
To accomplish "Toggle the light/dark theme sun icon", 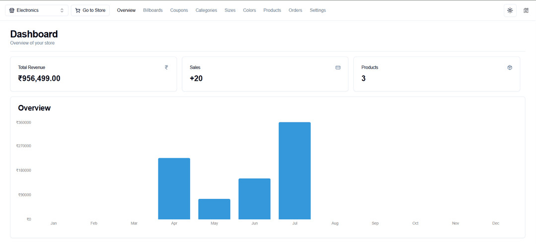I will tap(510, 10).
